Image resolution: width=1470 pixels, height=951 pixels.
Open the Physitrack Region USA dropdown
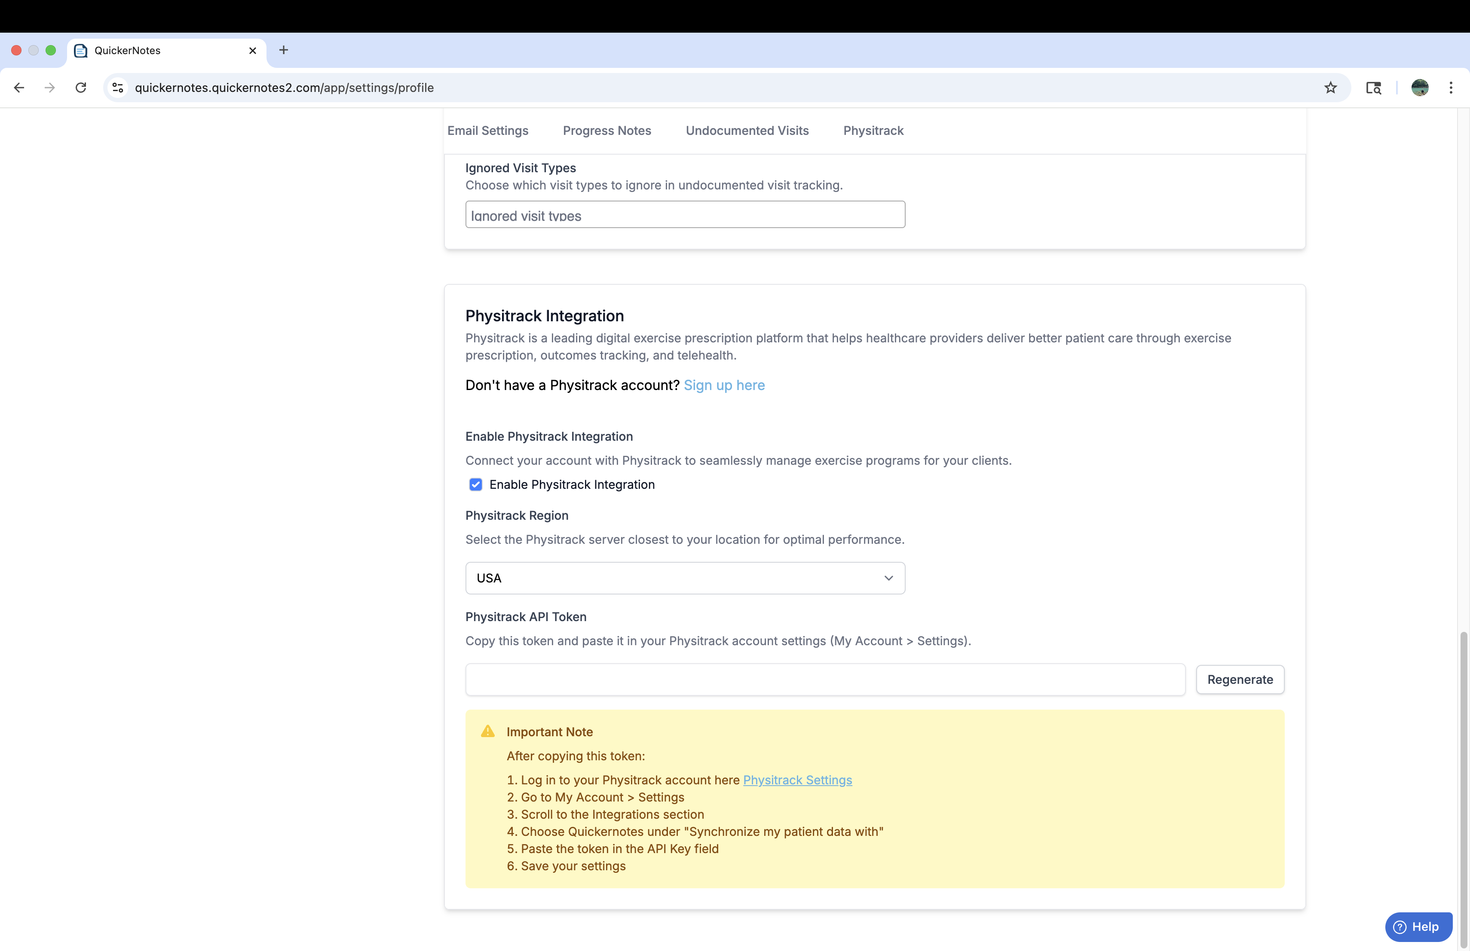(685, 578)
